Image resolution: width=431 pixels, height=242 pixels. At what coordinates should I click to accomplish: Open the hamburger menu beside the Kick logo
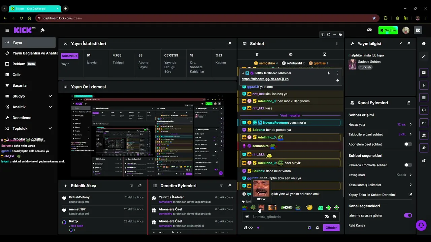[7, 30]
